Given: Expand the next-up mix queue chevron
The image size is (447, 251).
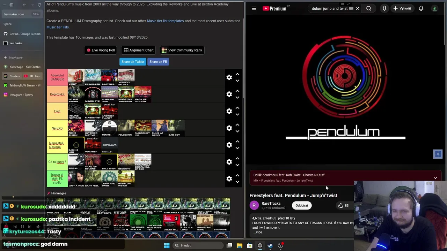Looking at the screenshot, I should click(435, 178).
